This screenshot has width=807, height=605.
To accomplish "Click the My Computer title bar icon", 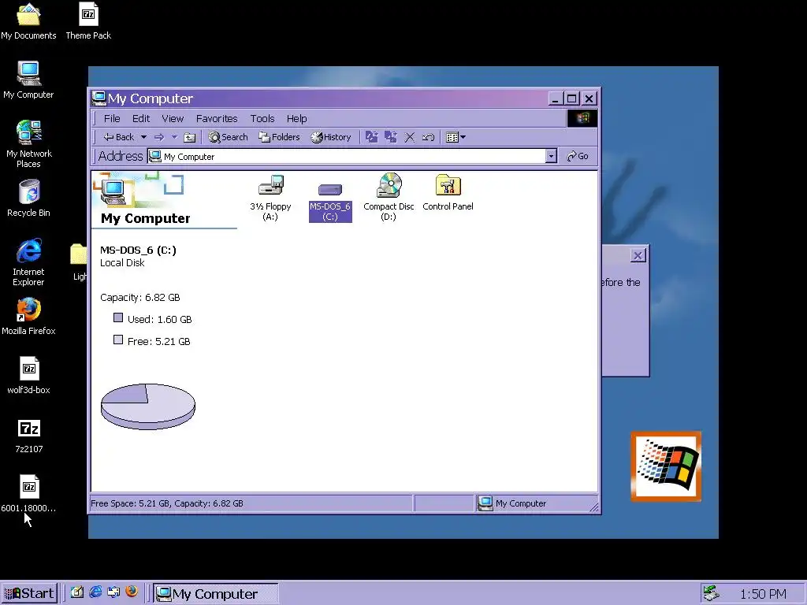I will pos(99,98).
